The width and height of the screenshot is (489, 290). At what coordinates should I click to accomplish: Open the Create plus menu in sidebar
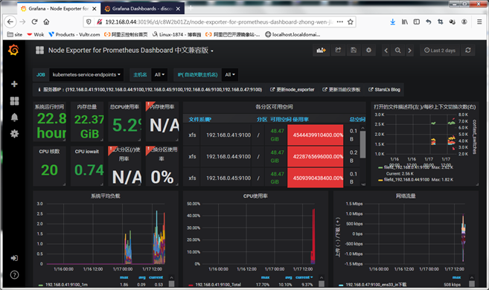pyautogui.click(x=14, y=84)
